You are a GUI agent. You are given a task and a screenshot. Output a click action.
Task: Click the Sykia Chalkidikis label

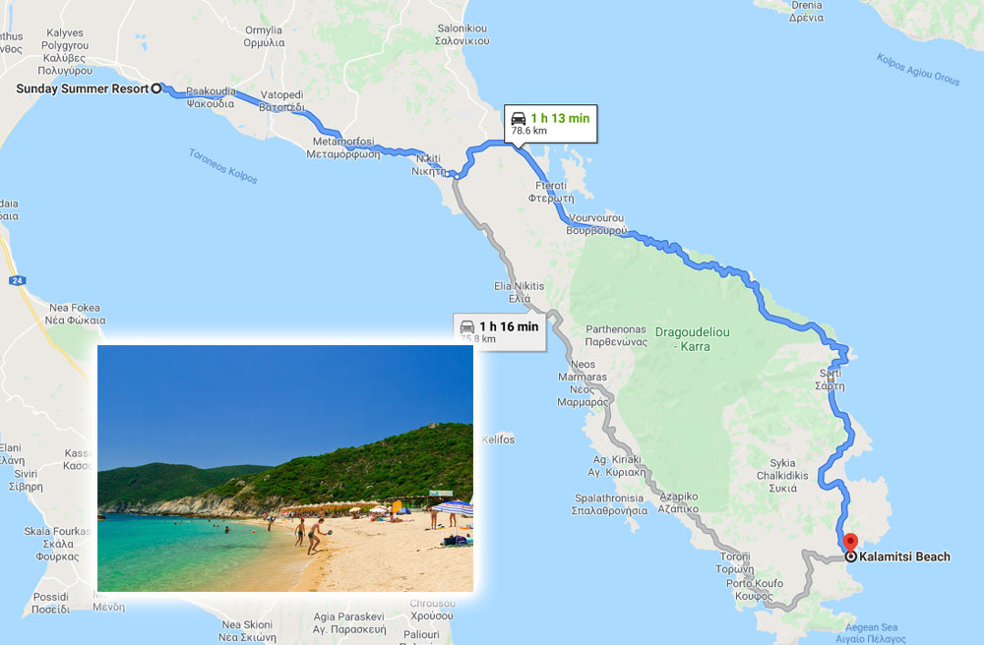point(782,475)
